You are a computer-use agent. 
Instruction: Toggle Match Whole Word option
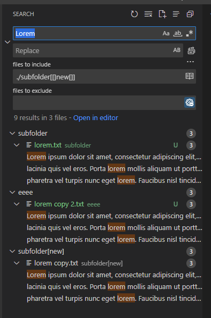click(178, 33)
